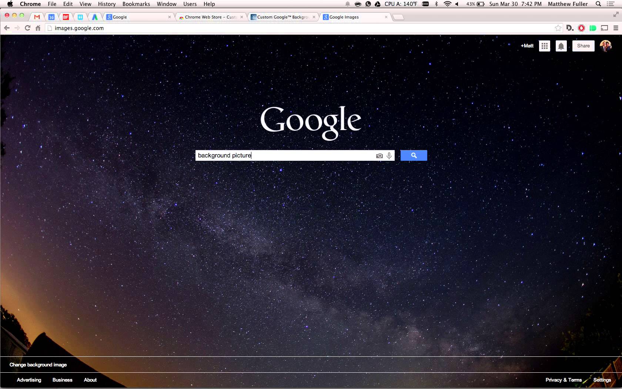This screenshot has height=389, width=622.
Task: Open the battery 43% status menu
Action: [476, 4]
